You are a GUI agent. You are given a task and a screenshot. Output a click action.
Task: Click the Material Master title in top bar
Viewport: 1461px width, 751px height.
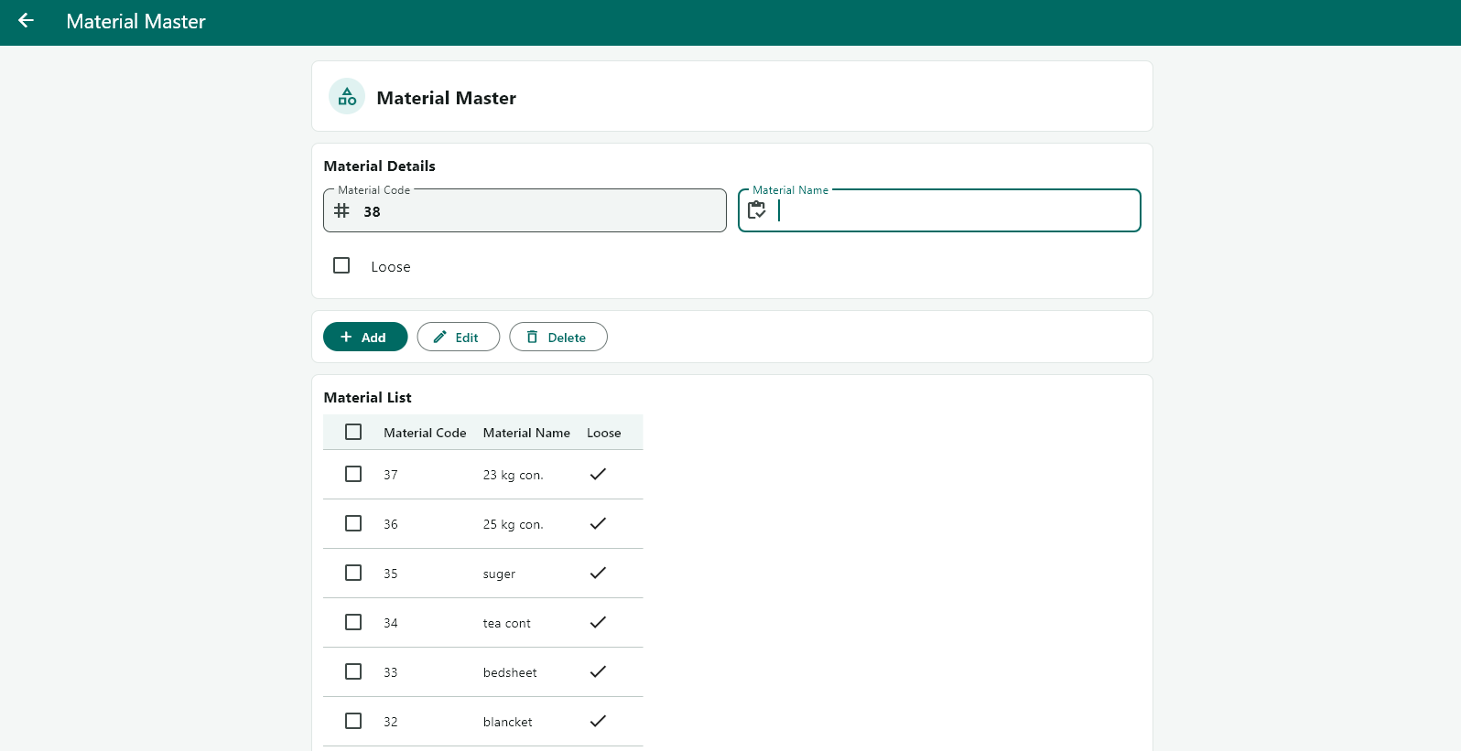pos(135,21)
